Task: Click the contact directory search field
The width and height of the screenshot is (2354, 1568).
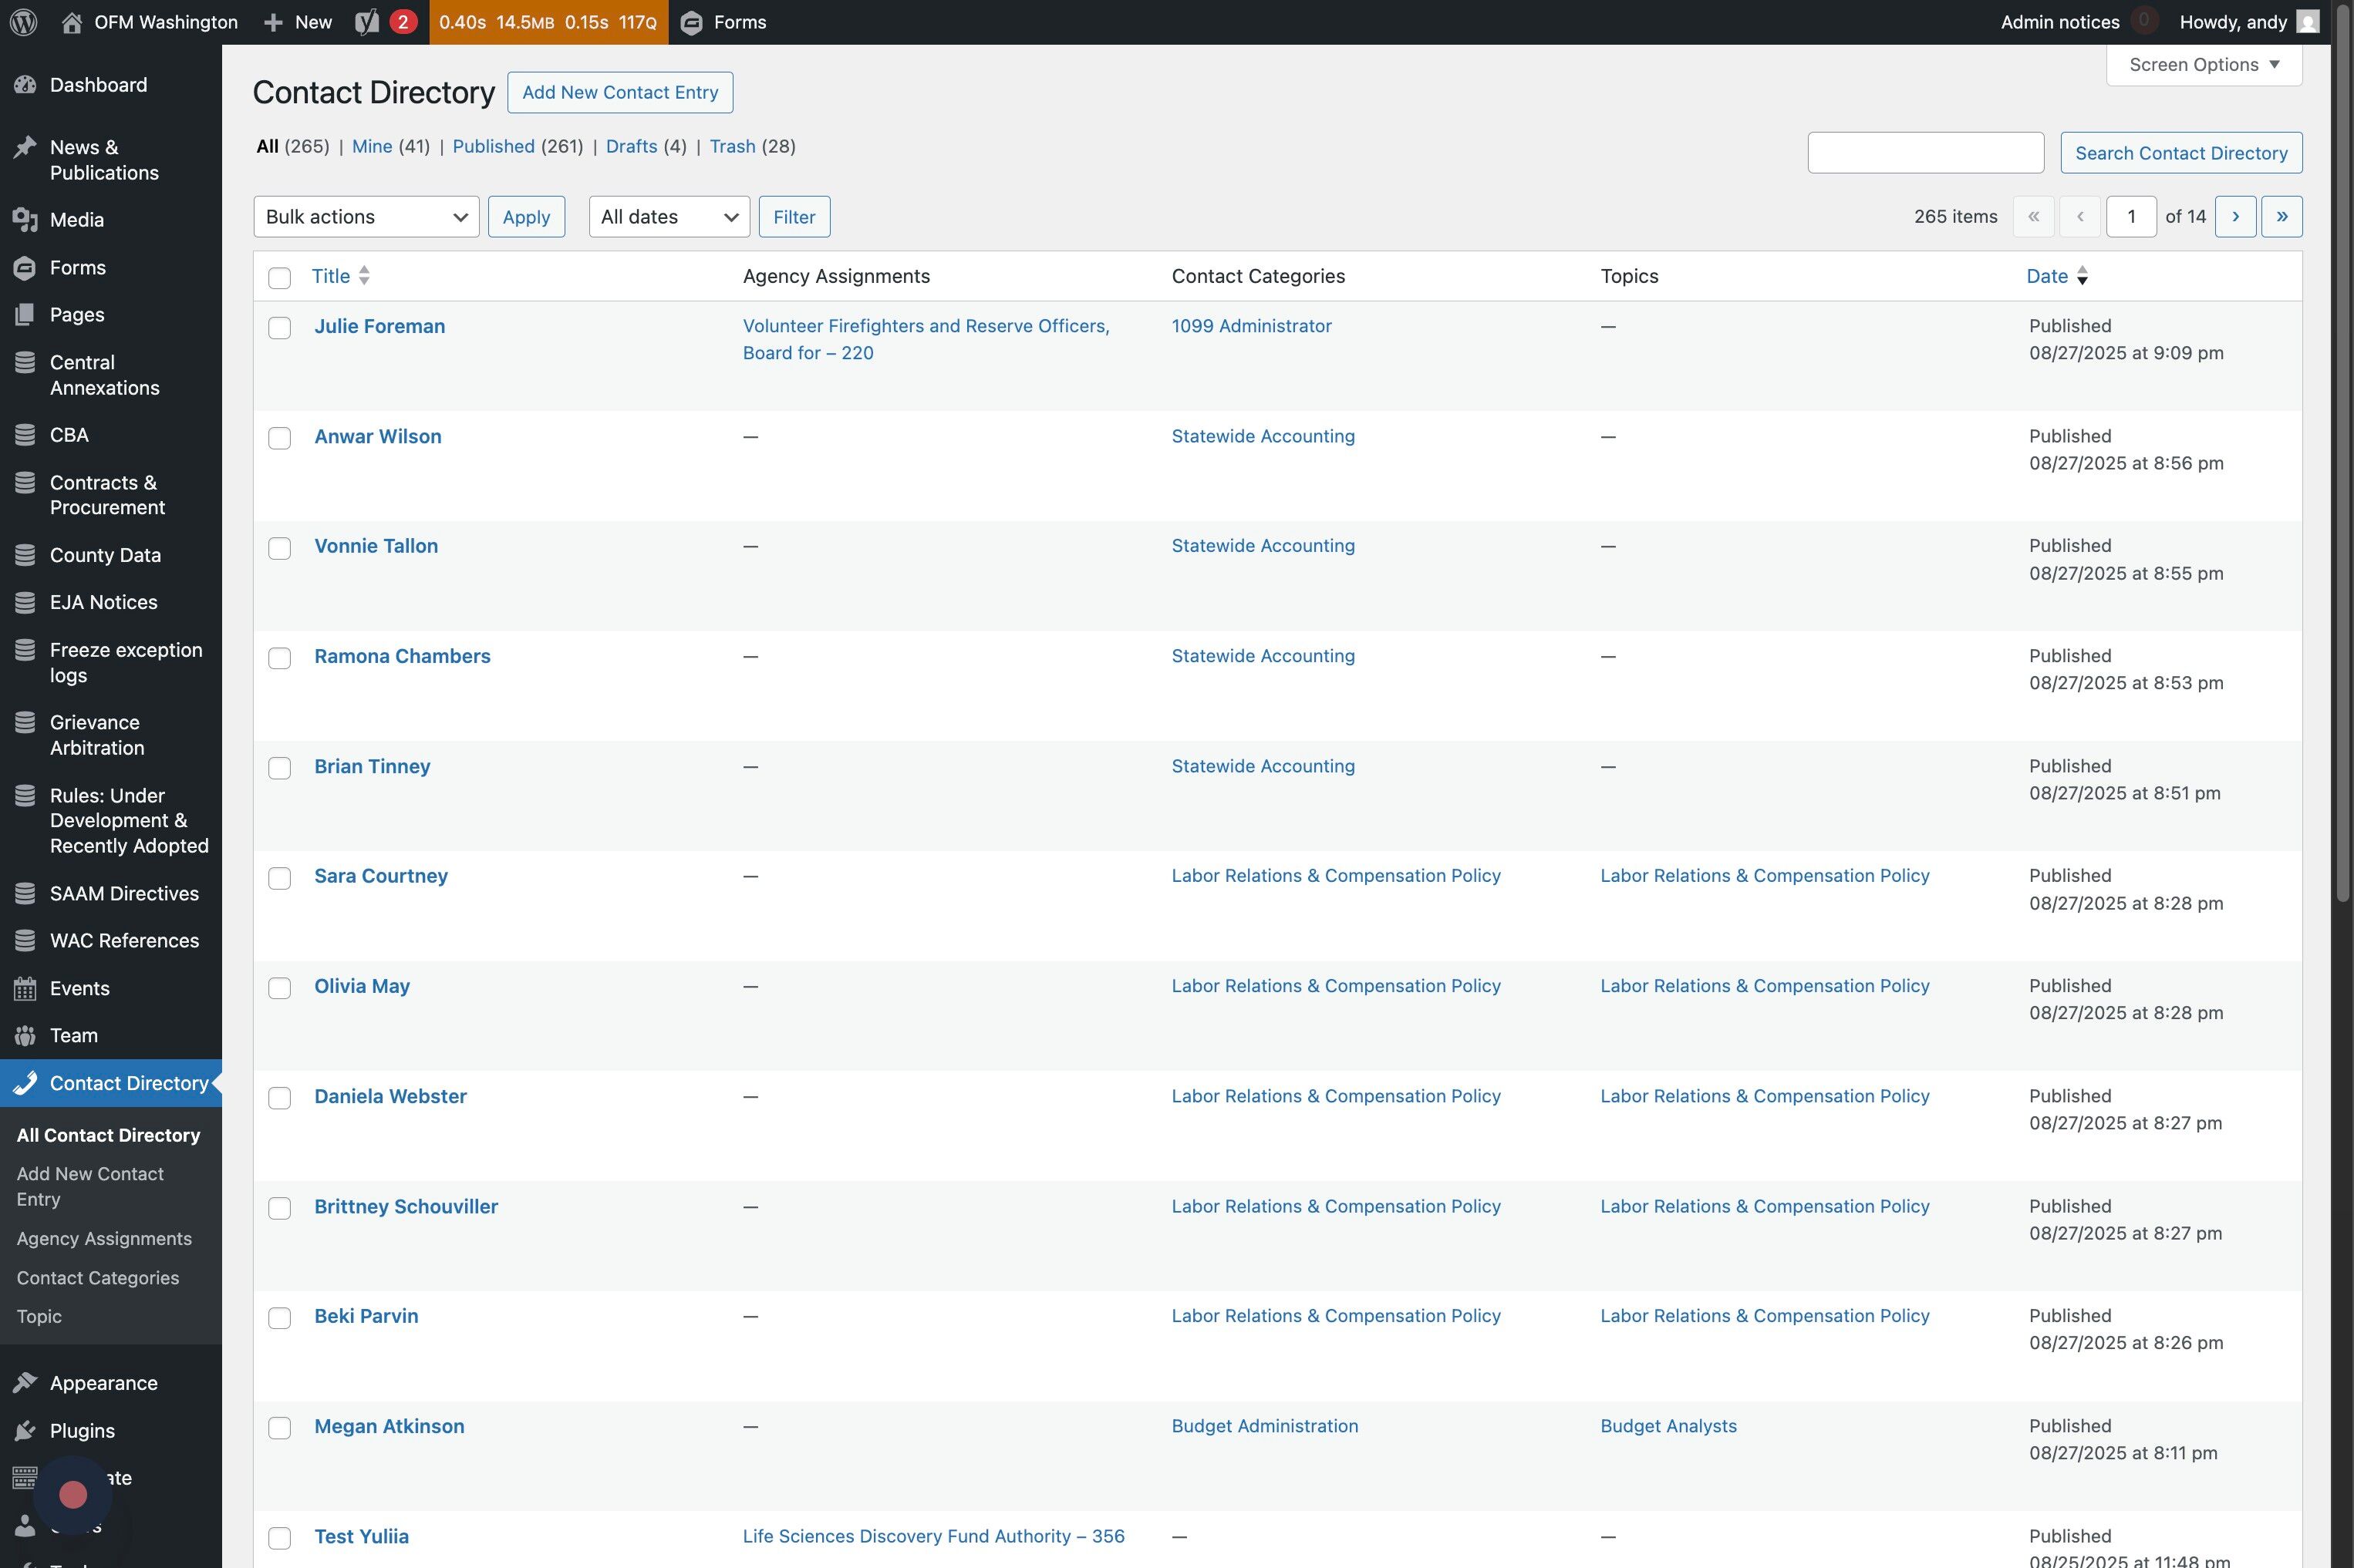Action: [x=1925, y=153]
